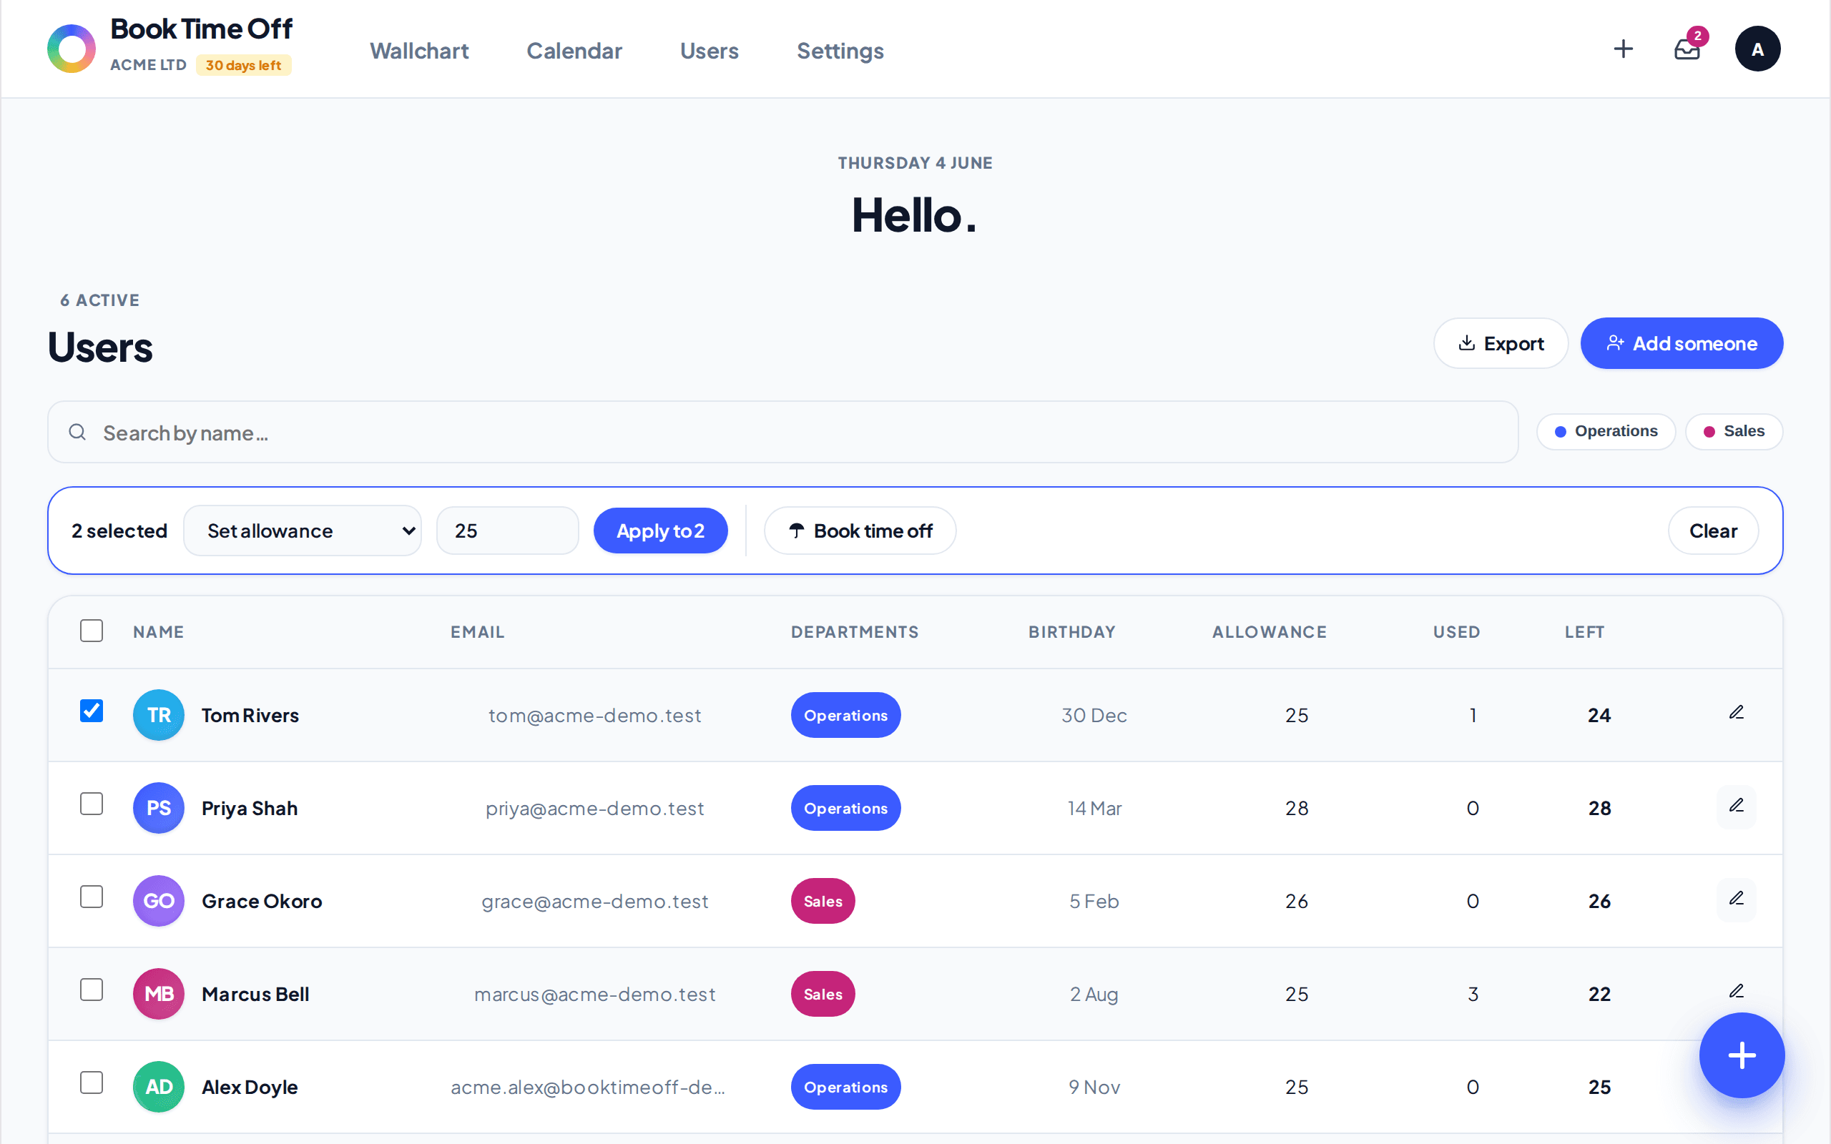
Task: Click the 30 Dec birthday cell
Action: tap(1094, 715)
